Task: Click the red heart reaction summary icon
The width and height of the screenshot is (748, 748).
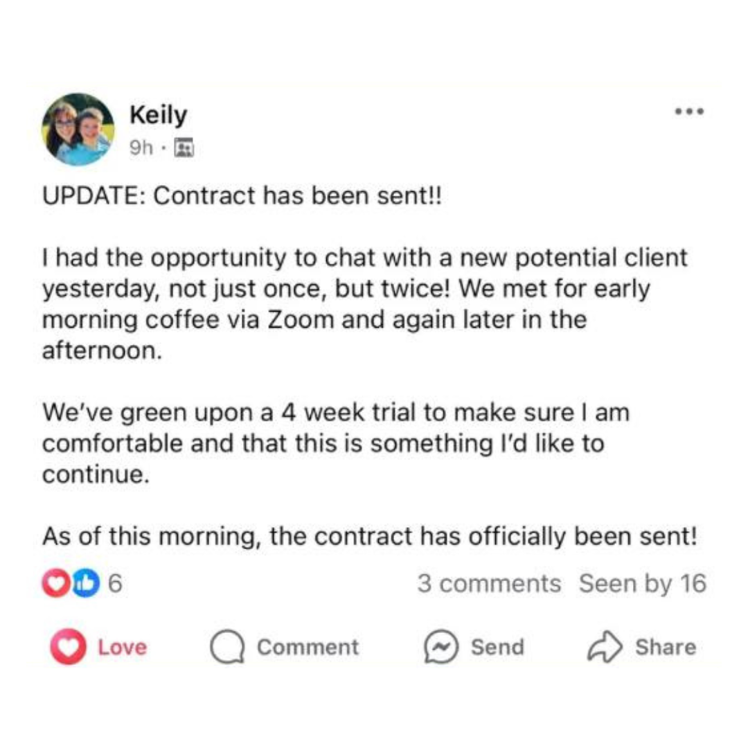Action: (56, 583)
